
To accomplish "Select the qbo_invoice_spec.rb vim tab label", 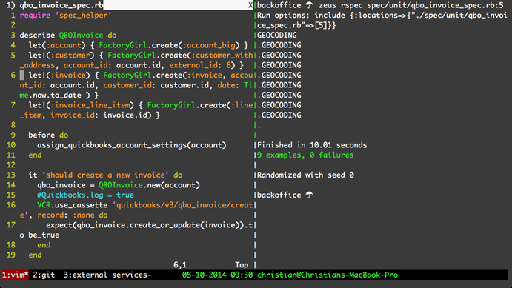I will point(61,5).
